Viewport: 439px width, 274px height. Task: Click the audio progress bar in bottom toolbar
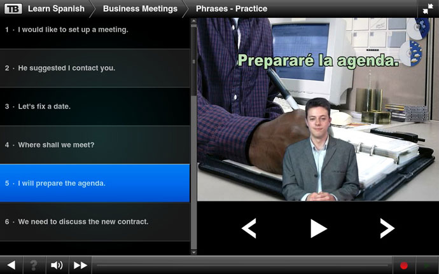(242, 265)
